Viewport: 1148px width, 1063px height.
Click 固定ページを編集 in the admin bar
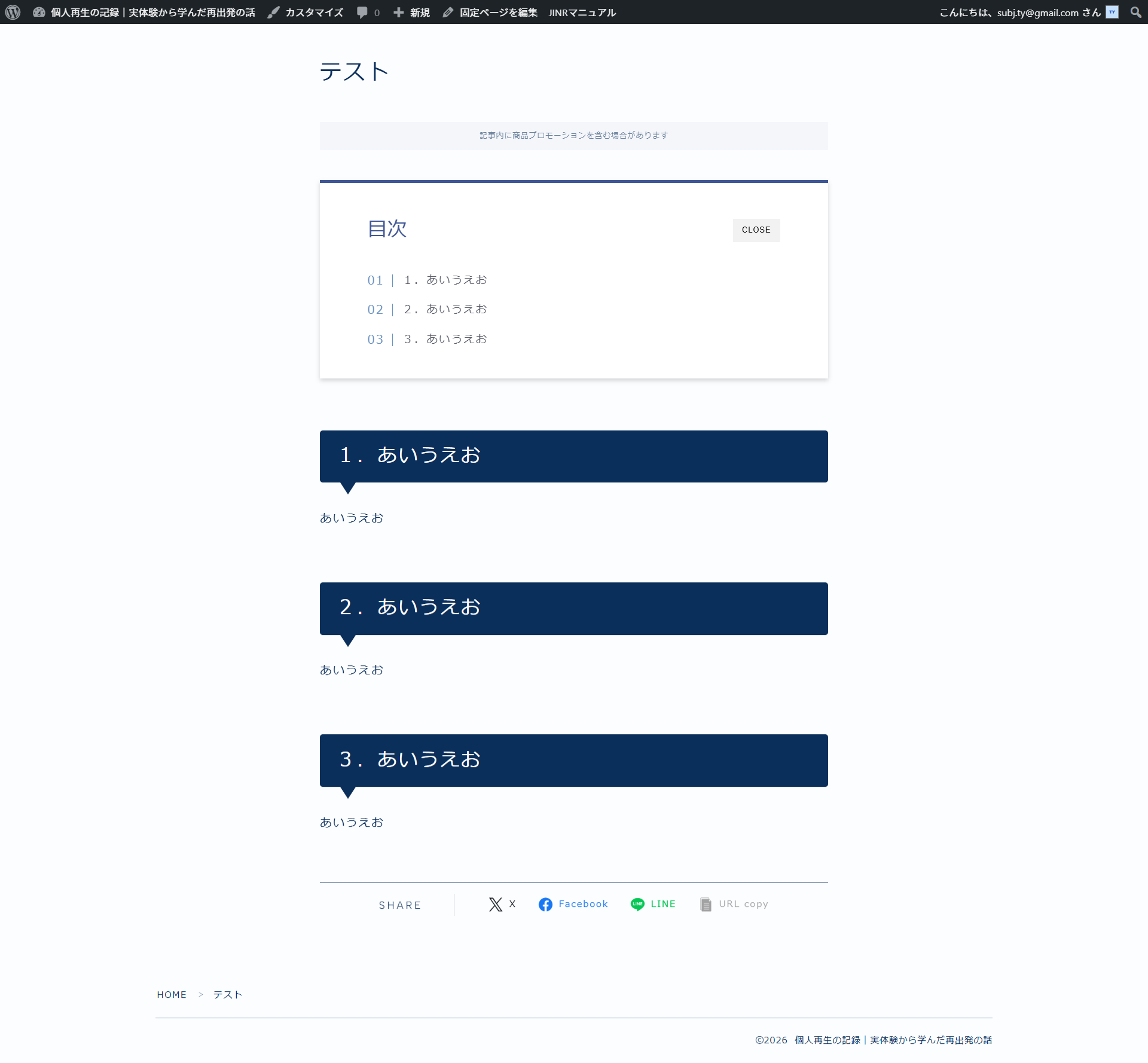pyautogui.click(x=497, y=12)
